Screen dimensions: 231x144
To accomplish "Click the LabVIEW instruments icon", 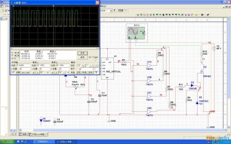I will (x=202, y=15).
